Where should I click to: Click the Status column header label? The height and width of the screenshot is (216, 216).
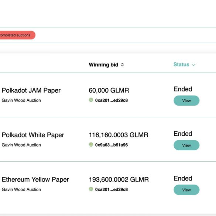(x=181, y=65)
